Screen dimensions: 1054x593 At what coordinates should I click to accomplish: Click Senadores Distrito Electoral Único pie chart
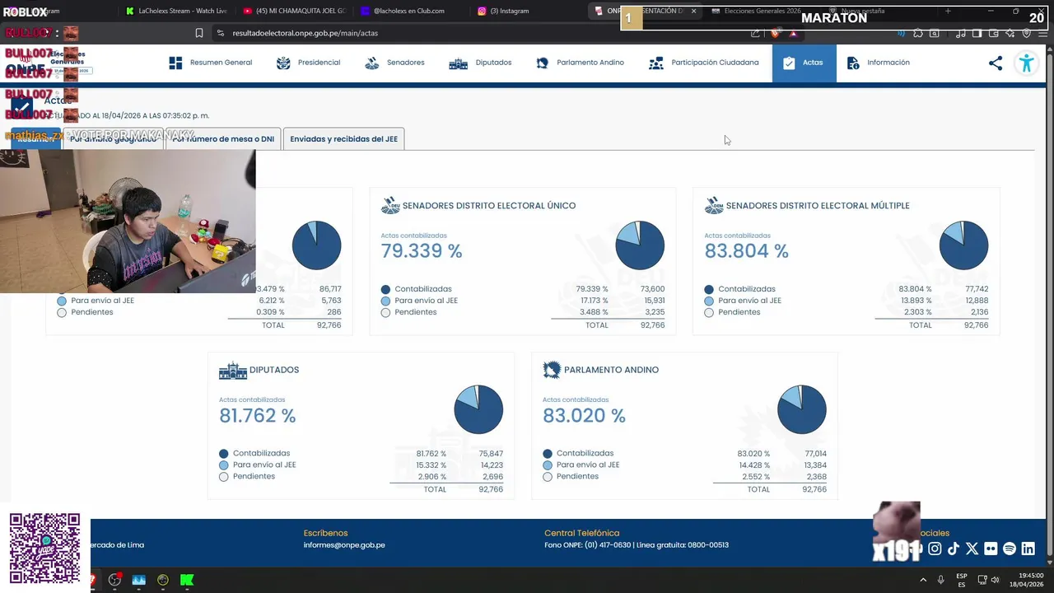coord(640,245)
